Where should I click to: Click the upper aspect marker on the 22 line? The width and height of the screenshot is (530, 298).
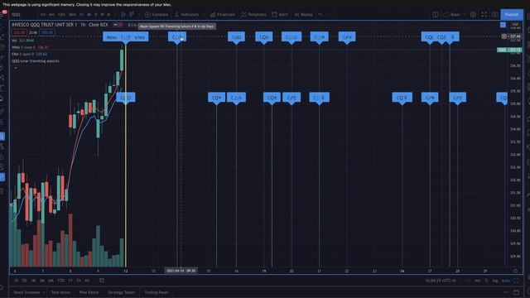click(x=347, y=36)
